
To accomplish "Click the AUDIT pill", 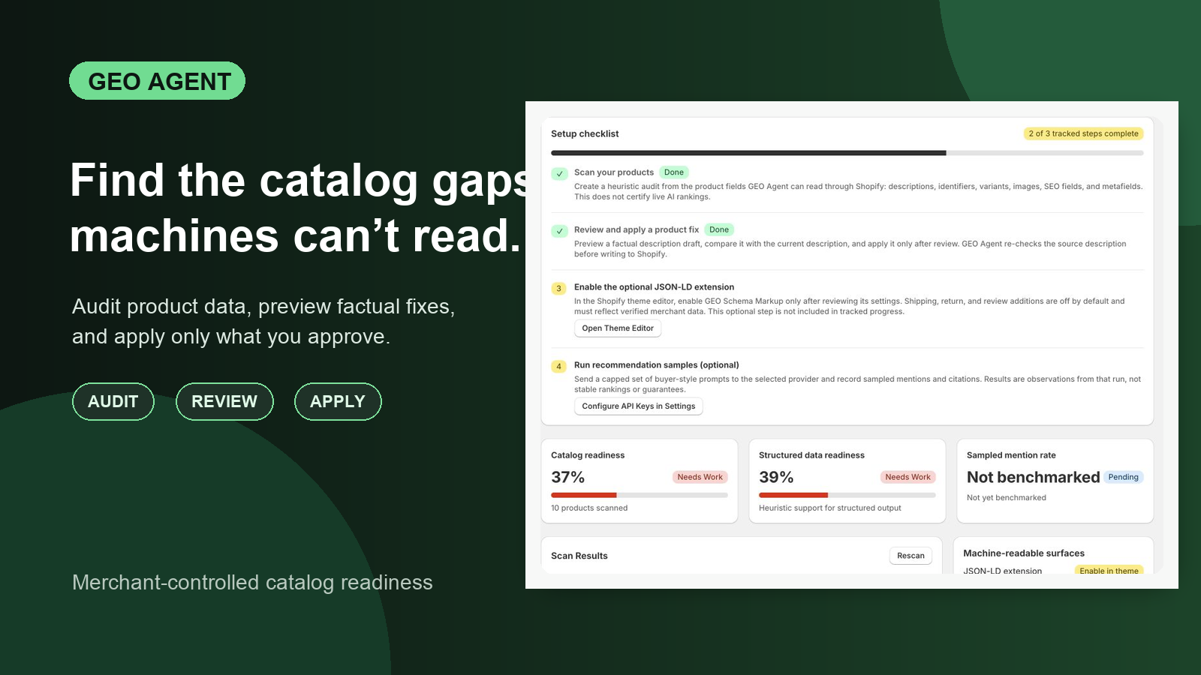I will (x=113, y=402).
